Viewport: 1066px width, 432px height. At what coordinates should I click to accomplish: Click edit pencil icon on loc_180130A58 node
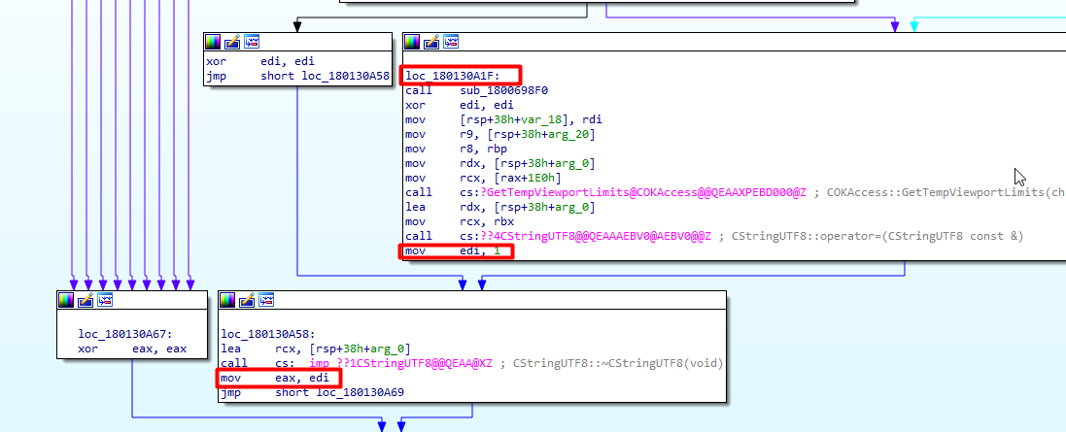point(247,300)
